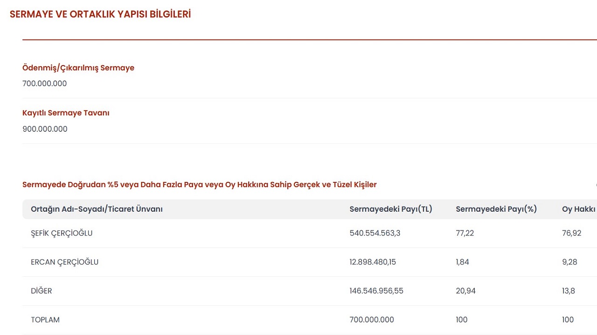Click the 77,22 share percentage cell
The width and height of the screenshot is (597, 335).
(465, 233)
